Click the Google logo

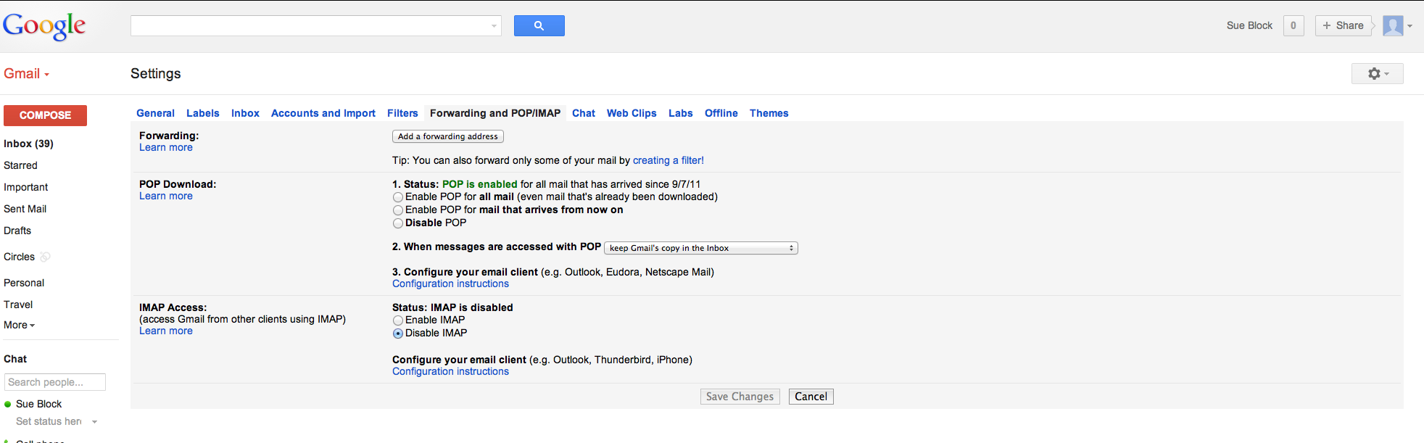point(44,26)
